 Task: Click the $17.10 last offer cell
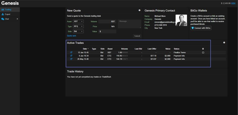[154, 56]
